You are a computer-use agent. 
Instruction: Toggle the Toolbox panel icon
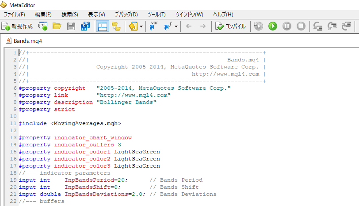[x=116, y=27]
